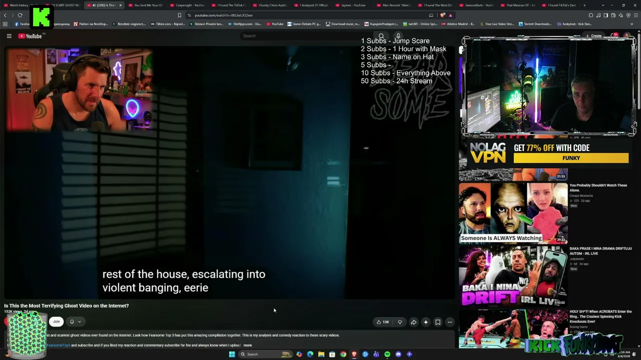Open the funkybrat Kick Stat bookmark
The height and width of the screenshot is (360, 641).
pos(574,24)
